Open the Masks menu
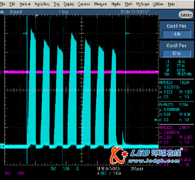 pos(116,4)
